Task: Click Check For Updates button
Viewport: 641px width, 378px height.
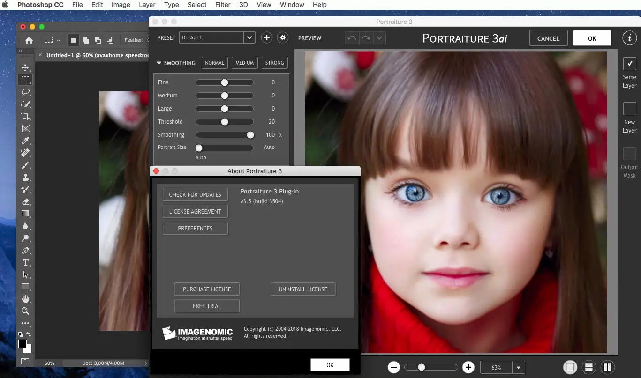Action: 195,194
